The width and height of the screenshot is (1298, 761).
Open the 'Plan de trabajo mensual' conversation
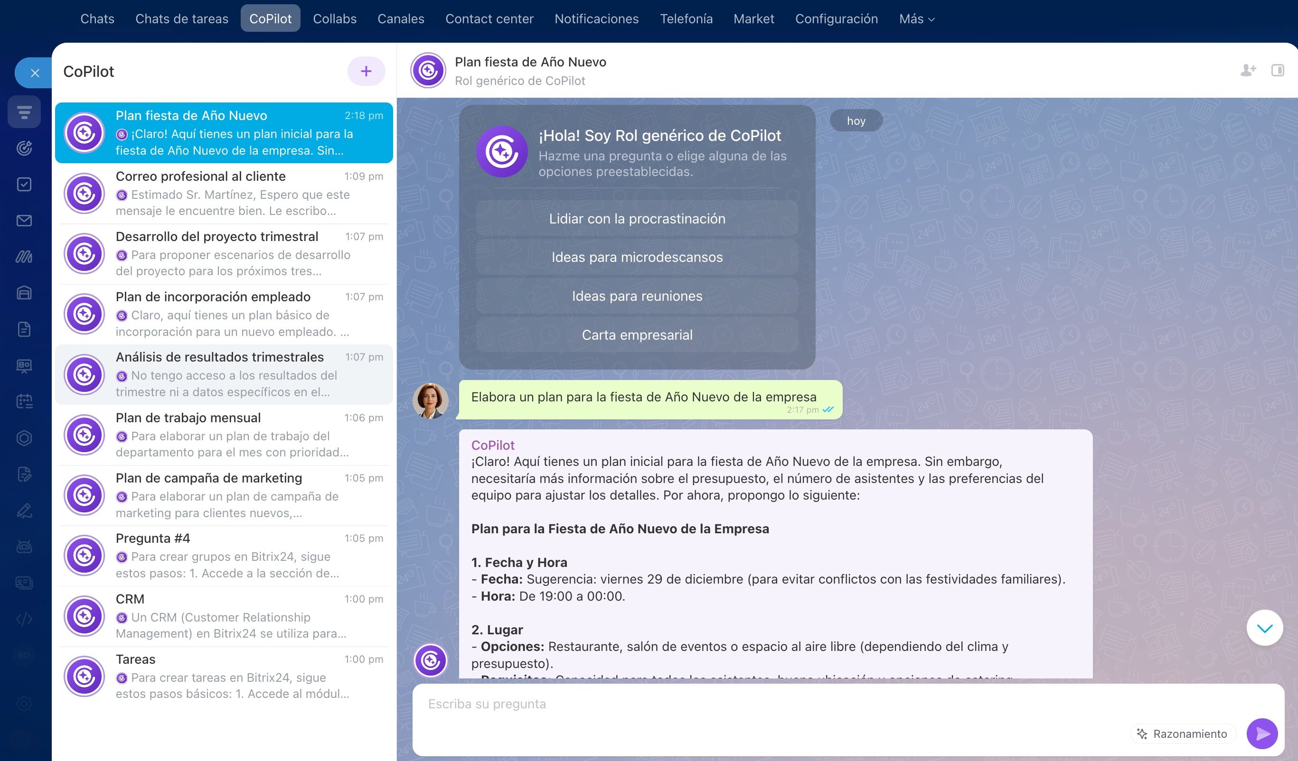(x=224, y=435)
